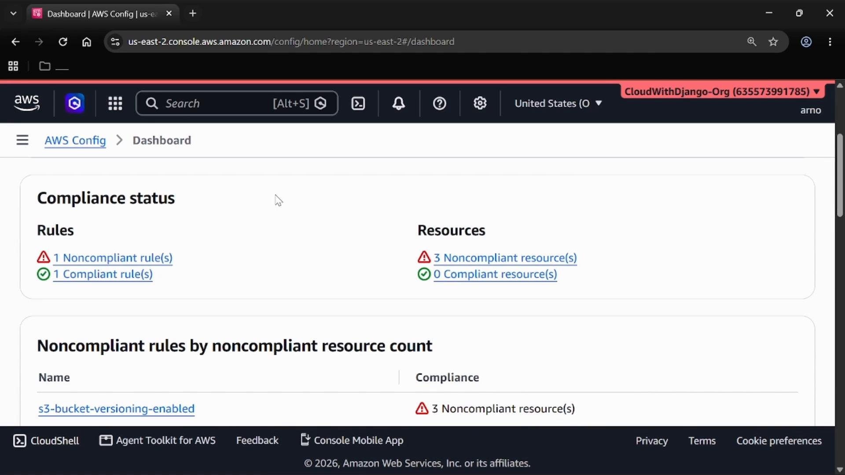Open the Privacy footer link

click(651, 441)
